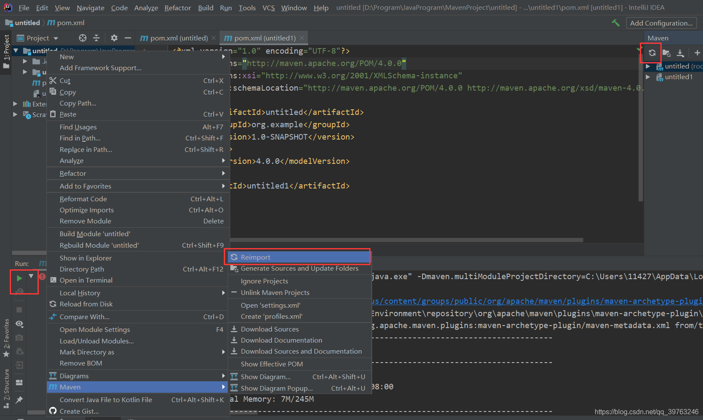Click the red error indicator in Run panel
Image resolution: width=703 pixels, height=420 pixels.
(42, 277)
